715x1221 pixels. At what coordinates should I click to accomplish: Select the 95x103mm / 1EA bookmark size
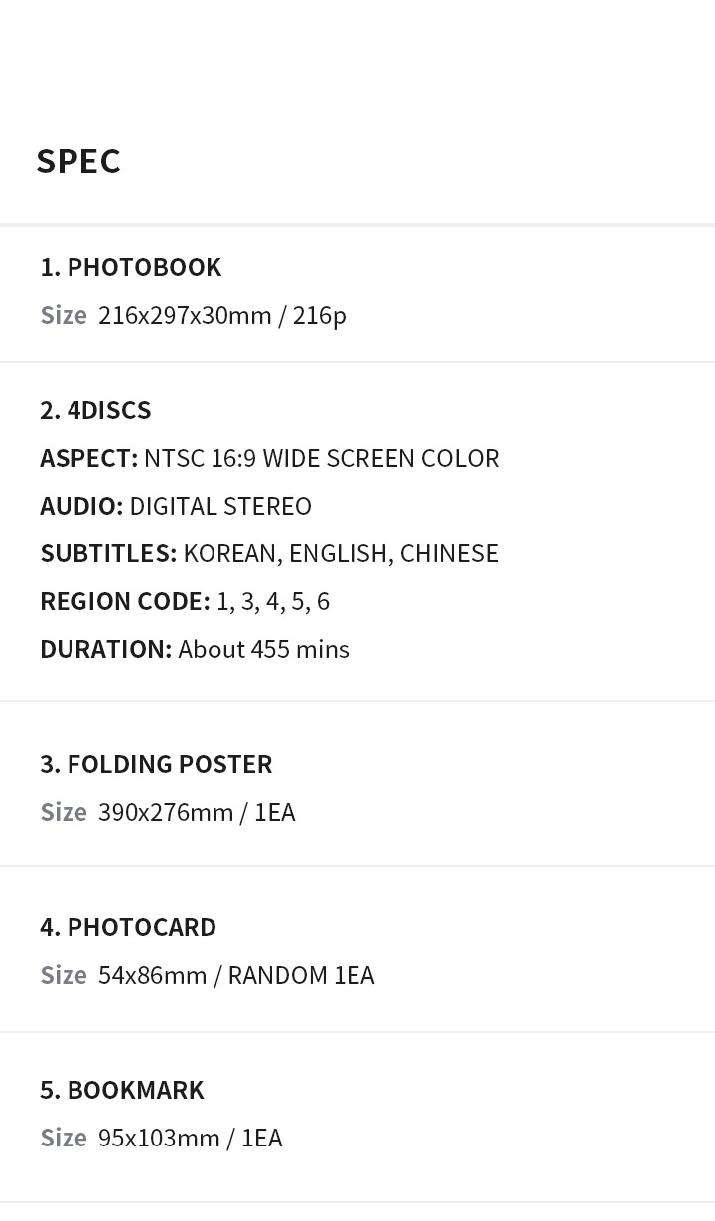coord(191,1138)
